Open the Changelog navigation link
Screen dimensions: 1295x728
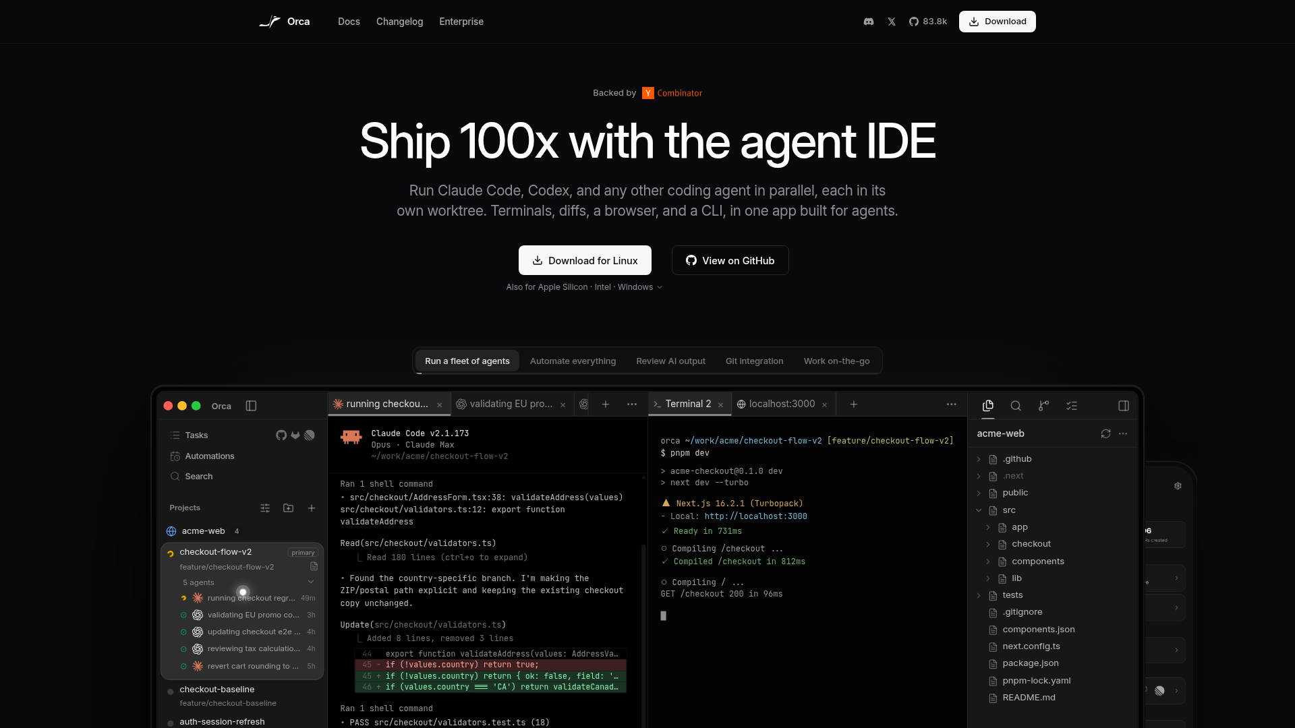[399, 22]
